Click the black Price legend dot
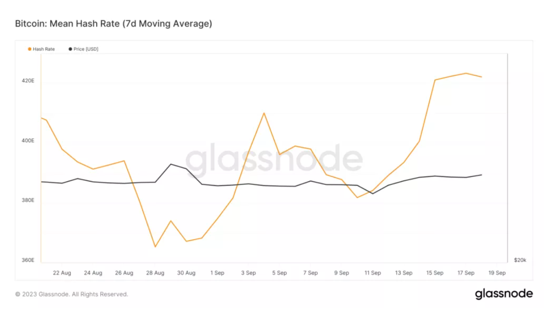The width and height of the screenshot is (548, 310). coord(71,49)
